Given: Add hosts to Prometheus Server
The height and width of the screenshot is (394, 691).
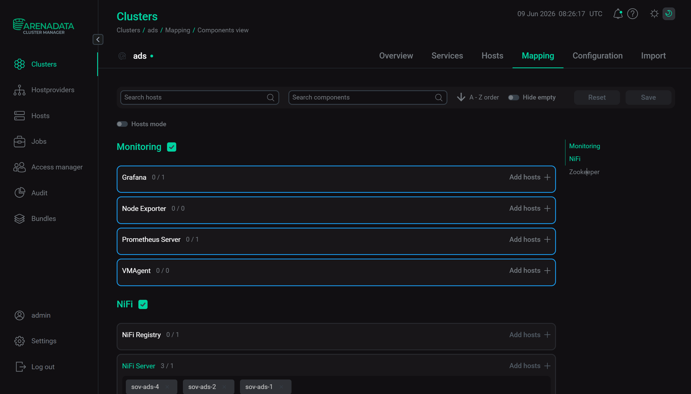Looking at the screenshot, I should [530, 240].
